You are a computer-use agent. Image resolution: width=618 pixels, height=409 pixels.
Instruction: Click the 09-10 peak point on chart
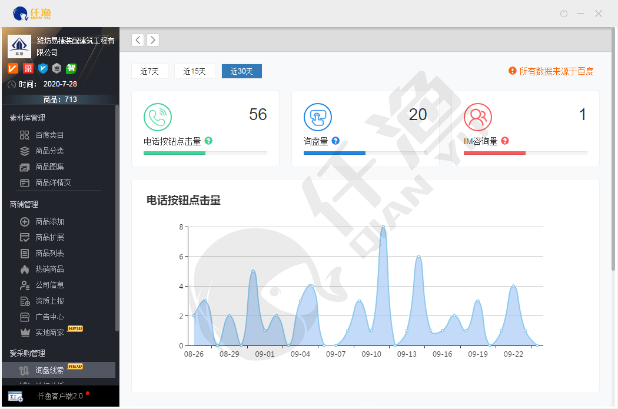tap(383, 227)
